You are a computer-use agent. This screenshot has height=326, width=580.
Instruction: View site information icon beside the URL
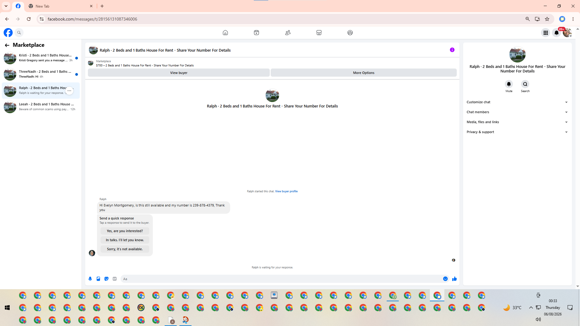[x=42, y=19]
